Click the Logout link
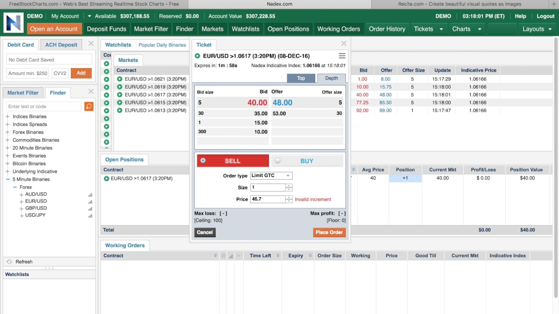Screen dimensions: 559x314 (545, 16)
